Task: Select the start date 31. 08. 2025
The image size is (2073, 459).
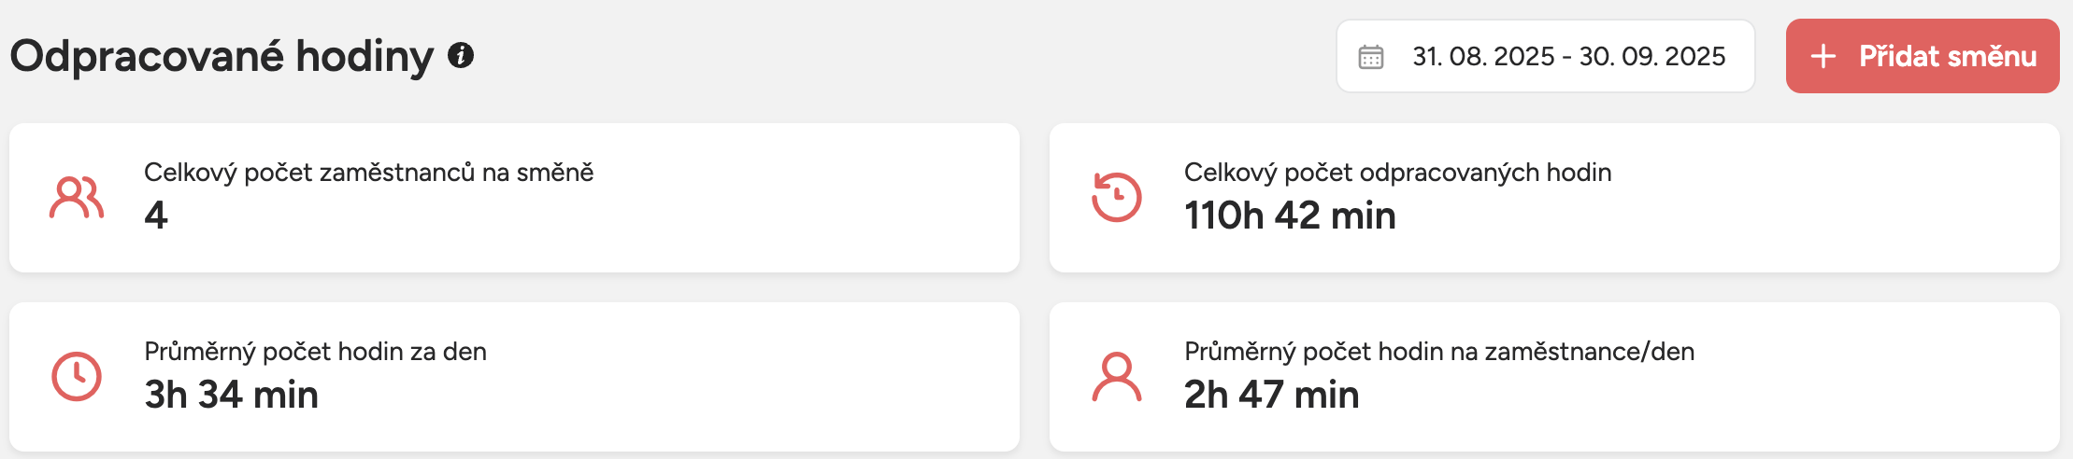Action: (1483, 57)
